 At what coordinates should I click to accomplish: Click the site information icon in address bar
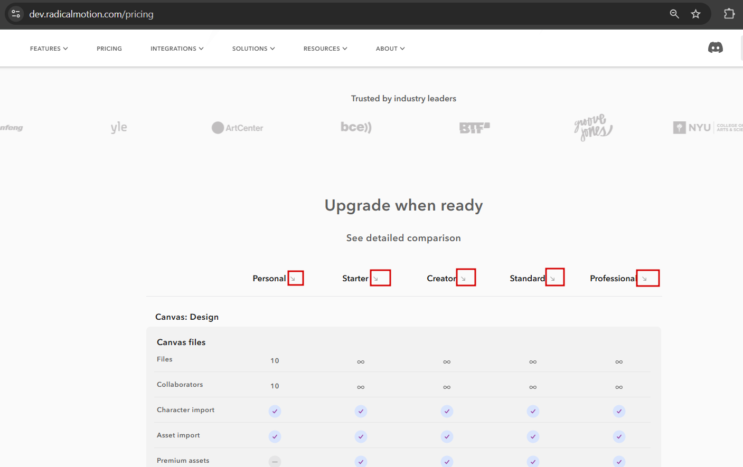(x=16, y=14)
